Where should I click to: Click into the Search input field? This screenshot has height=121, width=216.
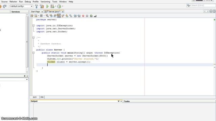pos(203,5)
